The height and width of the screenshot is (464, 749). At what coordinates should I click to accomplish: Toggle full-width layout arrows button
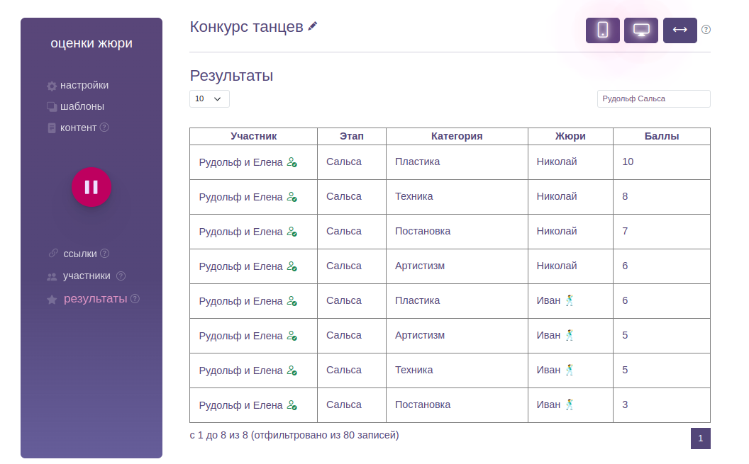click(x=679, y=30)
